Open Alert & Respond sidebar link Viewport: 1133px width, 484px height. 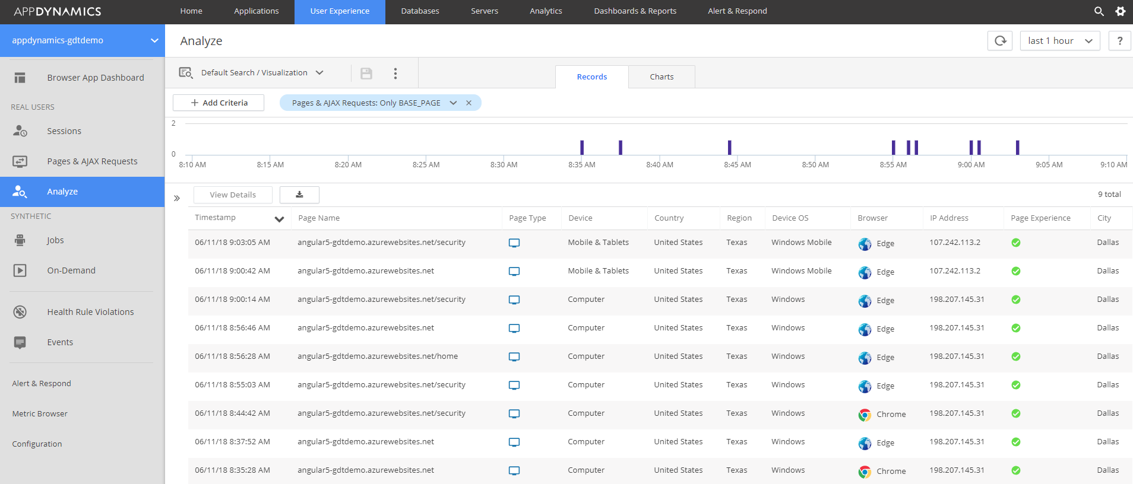click(x=42, y=384)
